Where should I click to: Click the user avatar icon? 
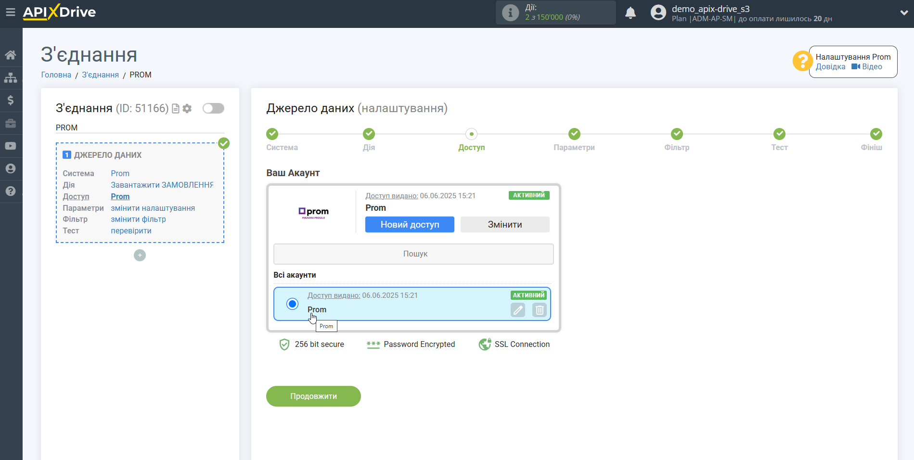(658, 13)
